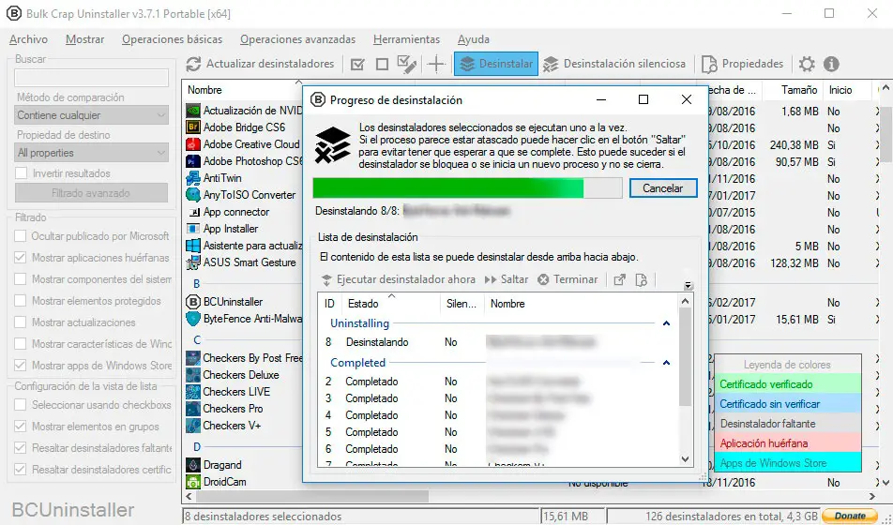Click in the Buscar search field
The height and width of the screenshot is (525, 893).
tap(92, 78)
